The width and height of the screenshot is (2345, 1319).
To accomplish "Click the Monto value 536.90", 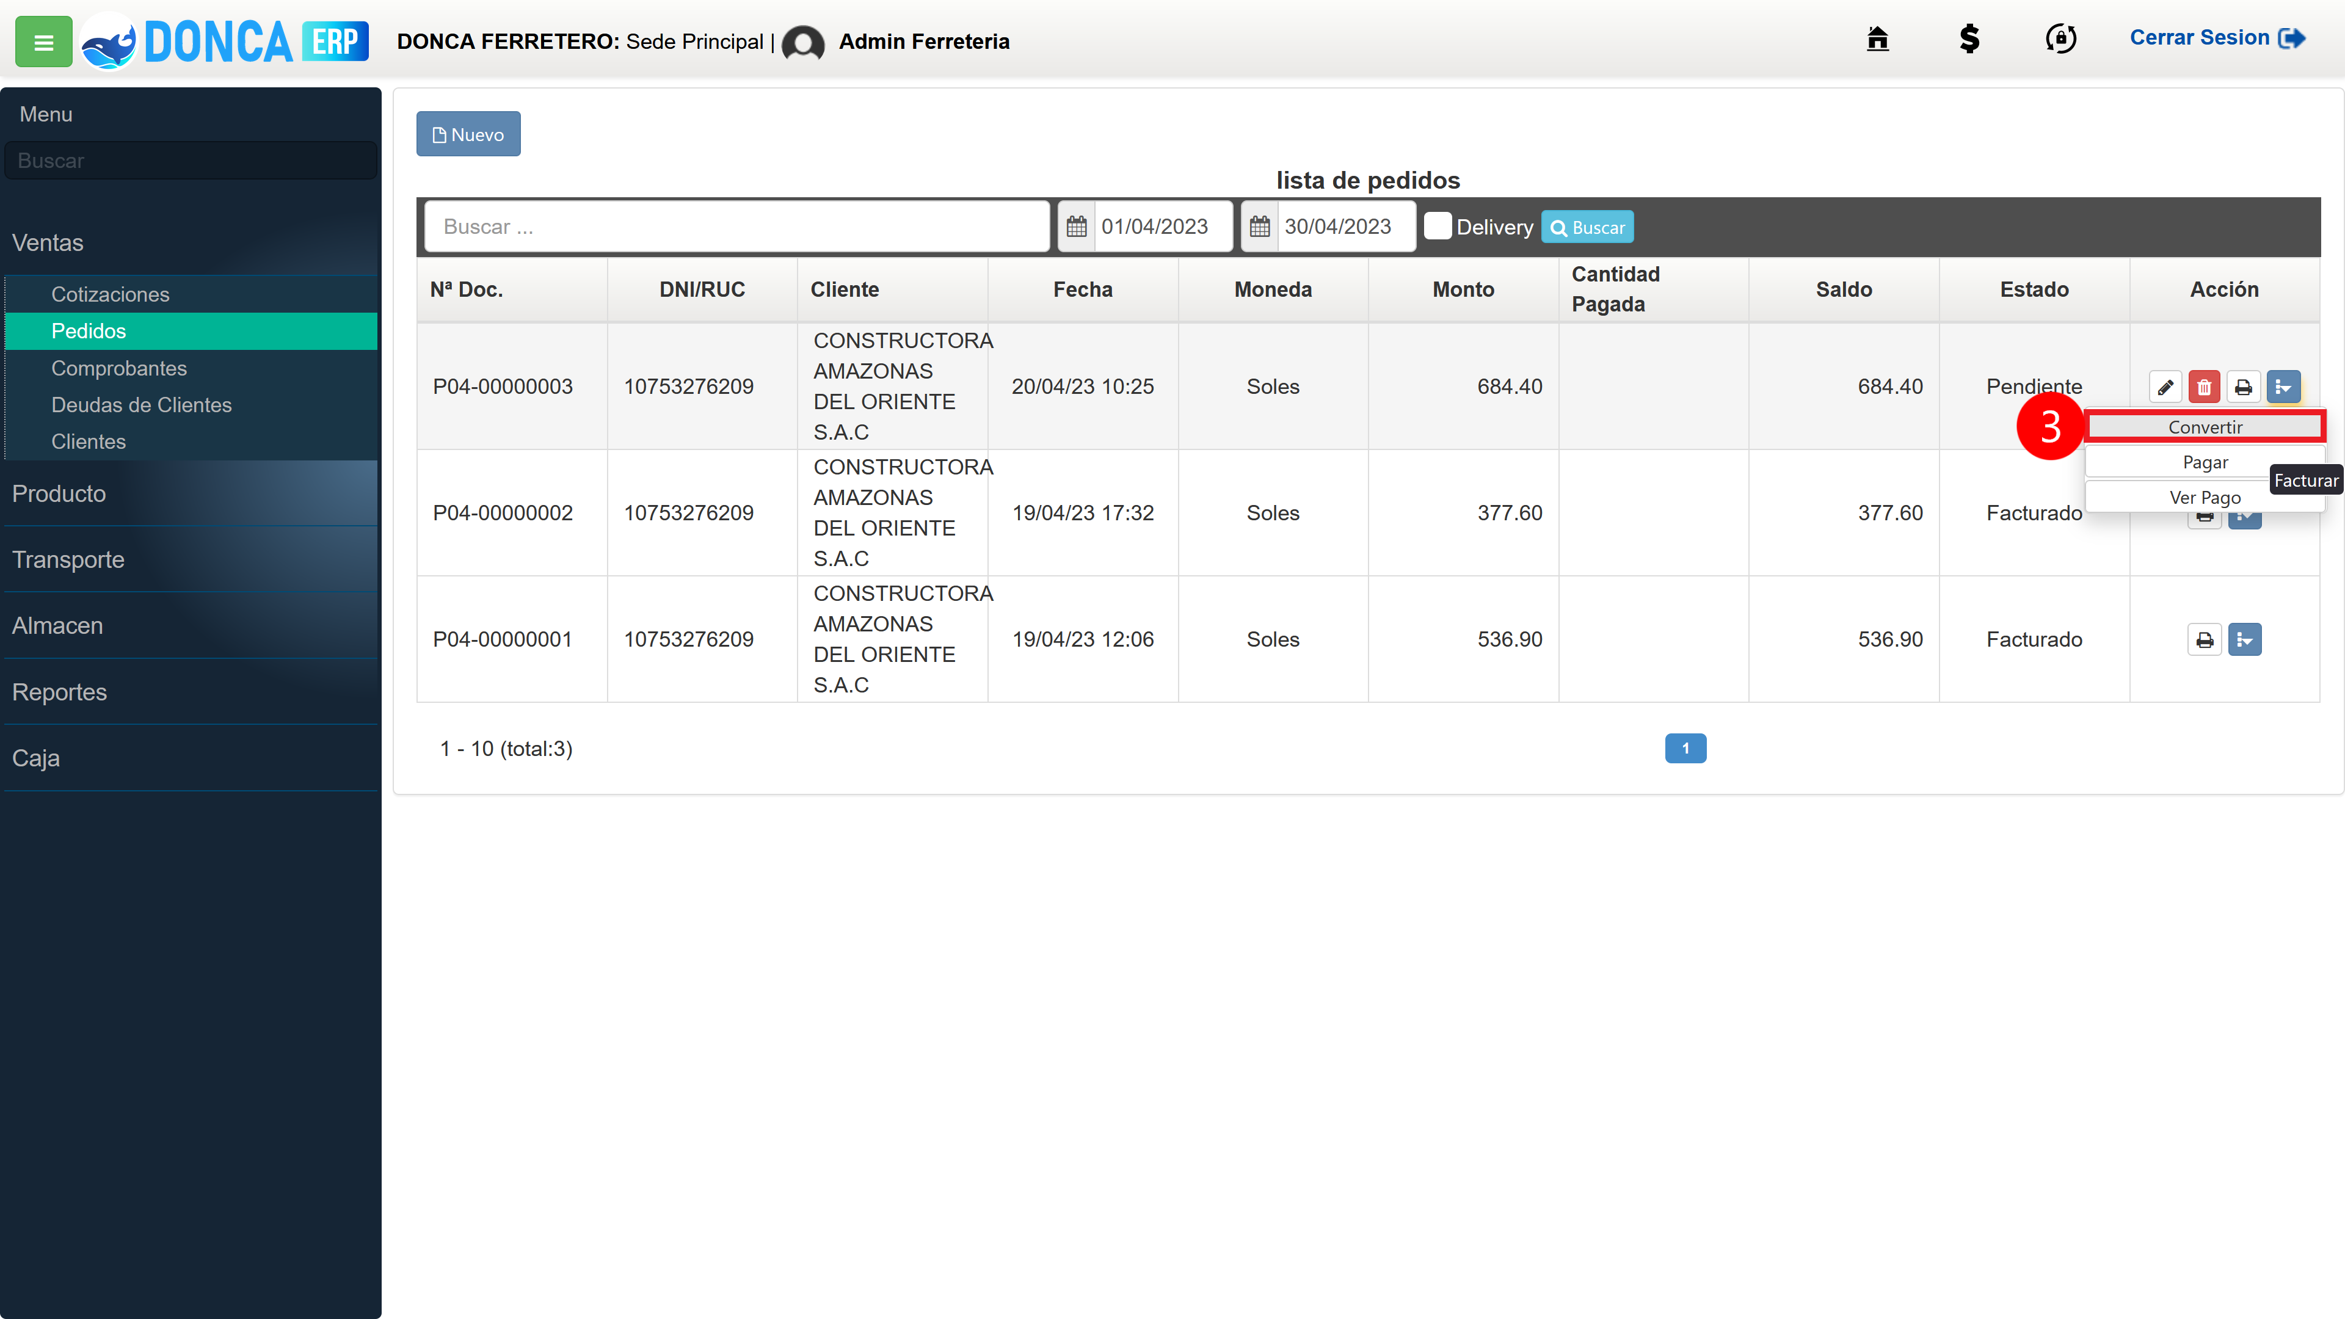I will pos(1510,640).
